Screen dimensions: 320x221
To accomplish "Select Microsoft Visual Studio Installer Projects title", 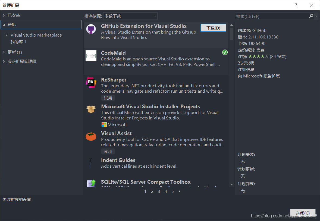I will [x=150, y=106].
